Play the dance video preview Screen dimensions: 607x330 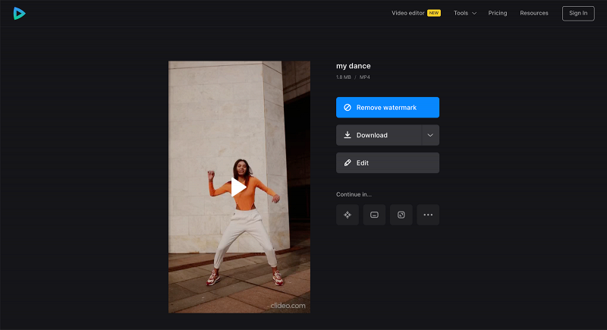tap(238, 187)
